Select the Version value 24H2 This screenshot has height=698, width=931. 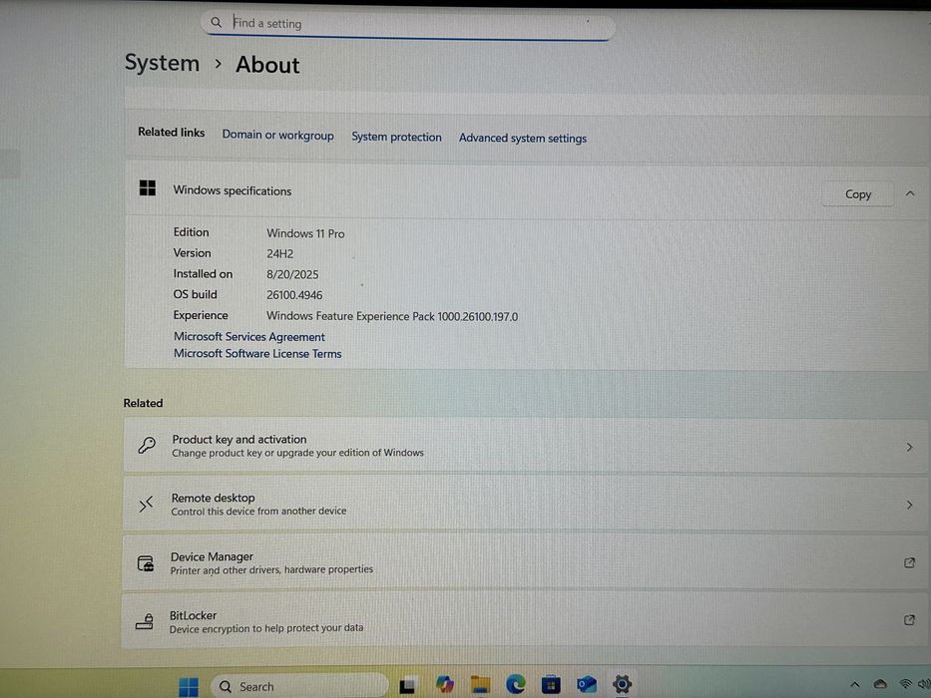tap(279, 253)
